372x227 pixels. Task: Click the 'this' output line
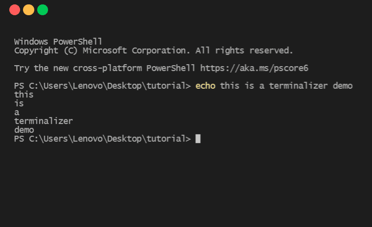(24, 95)
